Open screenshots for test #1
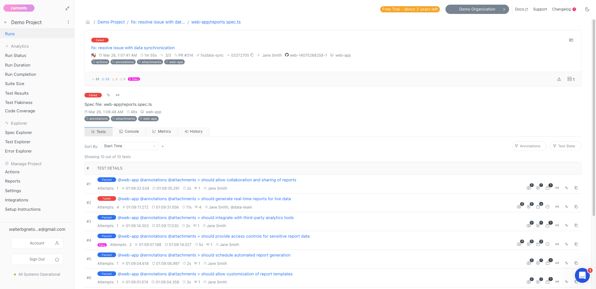The height and width of the screenshot is (289, 596). pyautogui.click(x=529, y=188)
